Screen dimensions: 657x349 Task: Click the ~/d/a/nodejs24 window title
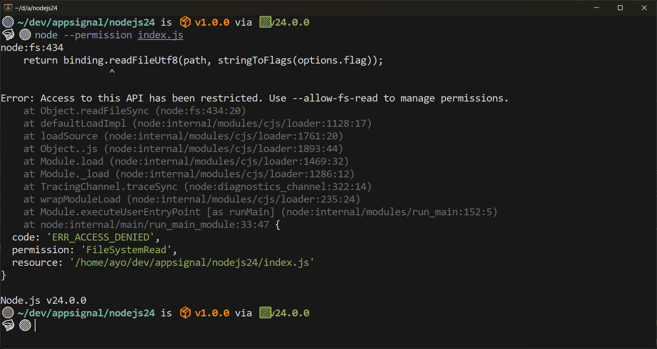(x=36, y=8)
